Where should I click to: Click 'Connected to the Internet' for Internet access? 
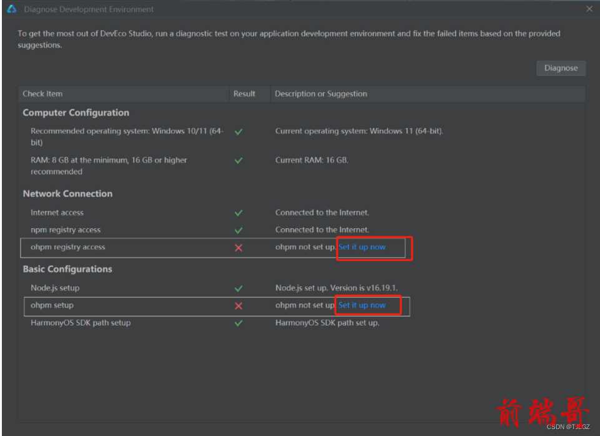click(322, 213)
